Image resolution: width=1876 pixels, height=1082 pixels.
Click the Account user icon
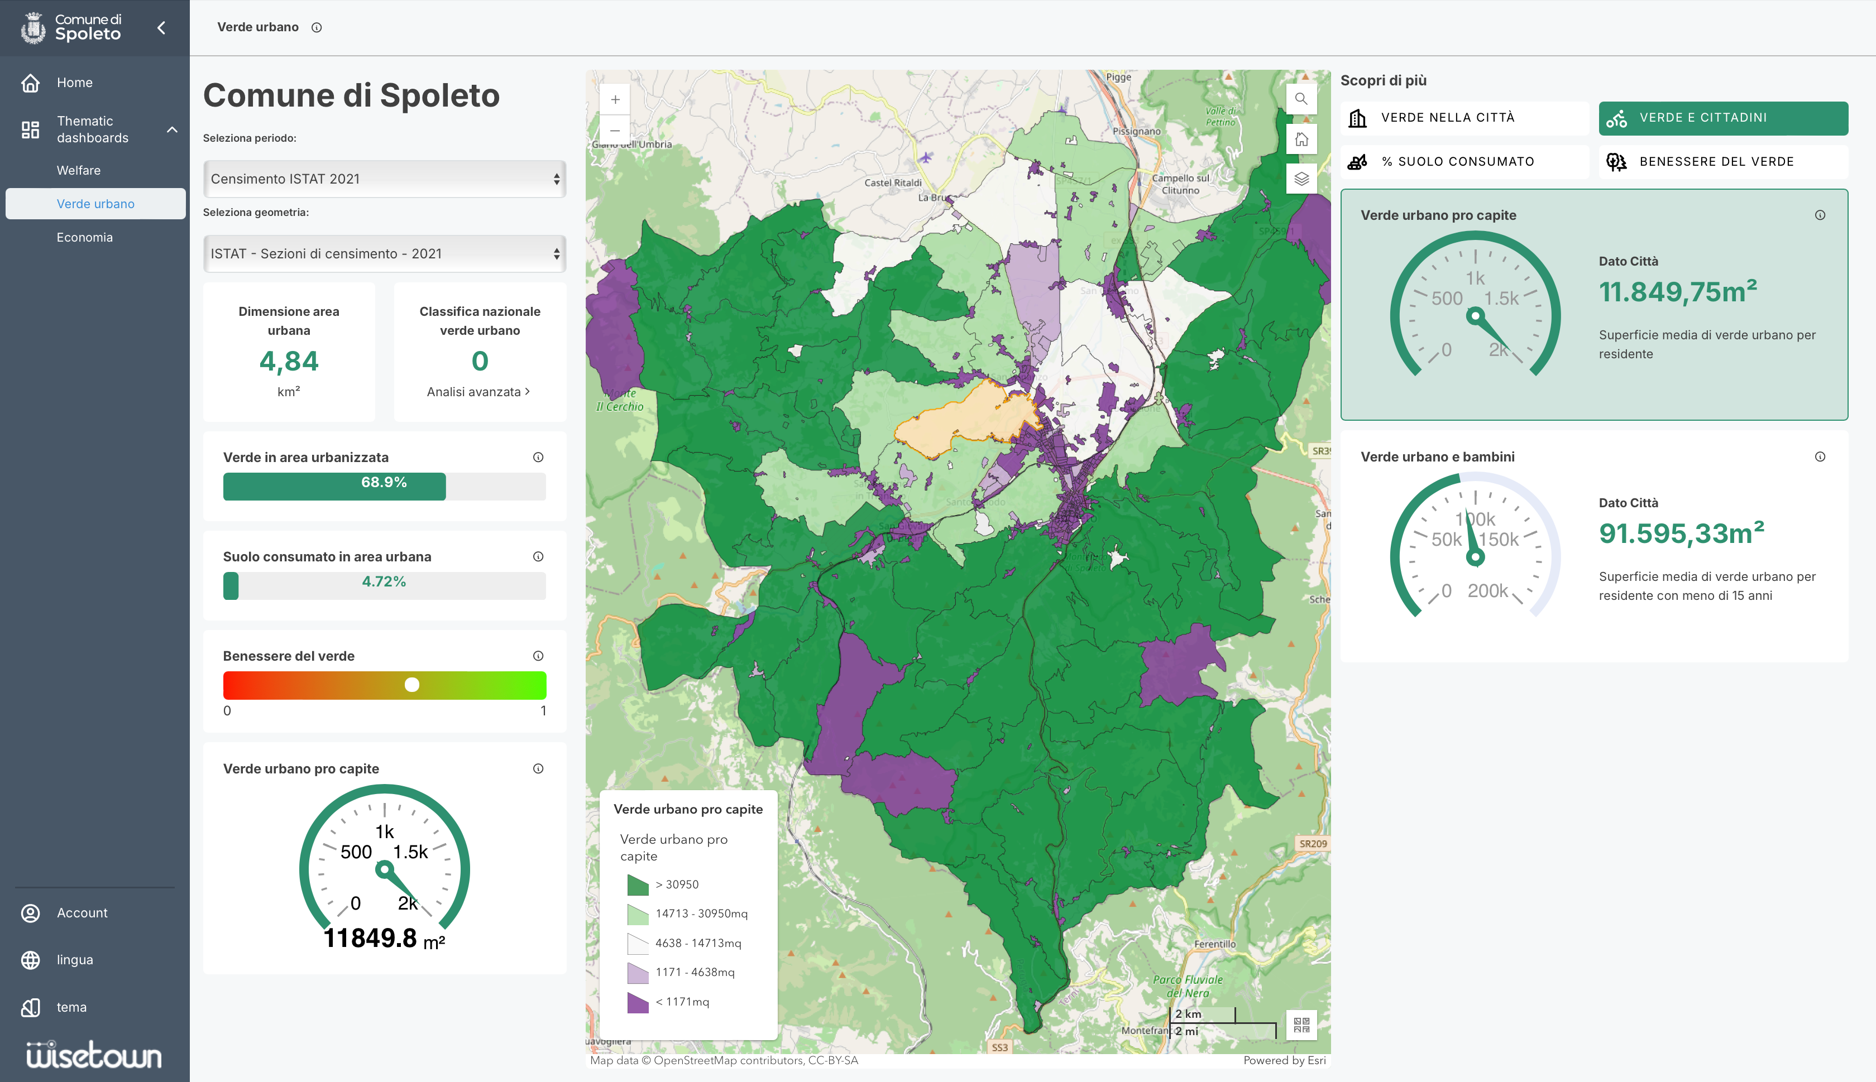point(31,912)
